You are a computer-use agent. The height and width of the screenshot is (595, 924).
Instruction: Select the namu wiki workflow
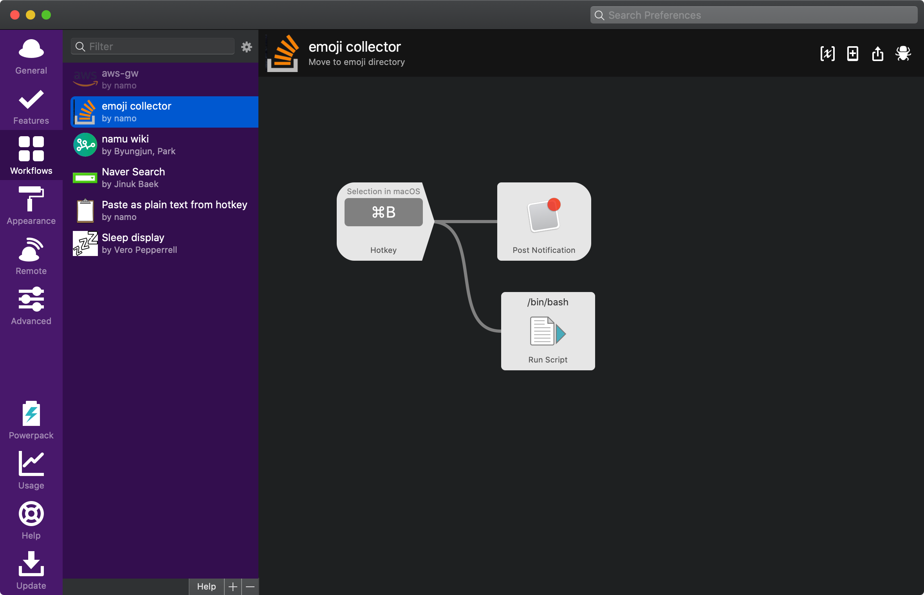coord(164,145)
